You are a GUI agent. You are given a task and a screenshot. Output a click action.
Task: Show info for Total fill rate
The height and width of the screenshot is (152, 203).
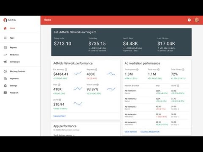tap(183, 70)
